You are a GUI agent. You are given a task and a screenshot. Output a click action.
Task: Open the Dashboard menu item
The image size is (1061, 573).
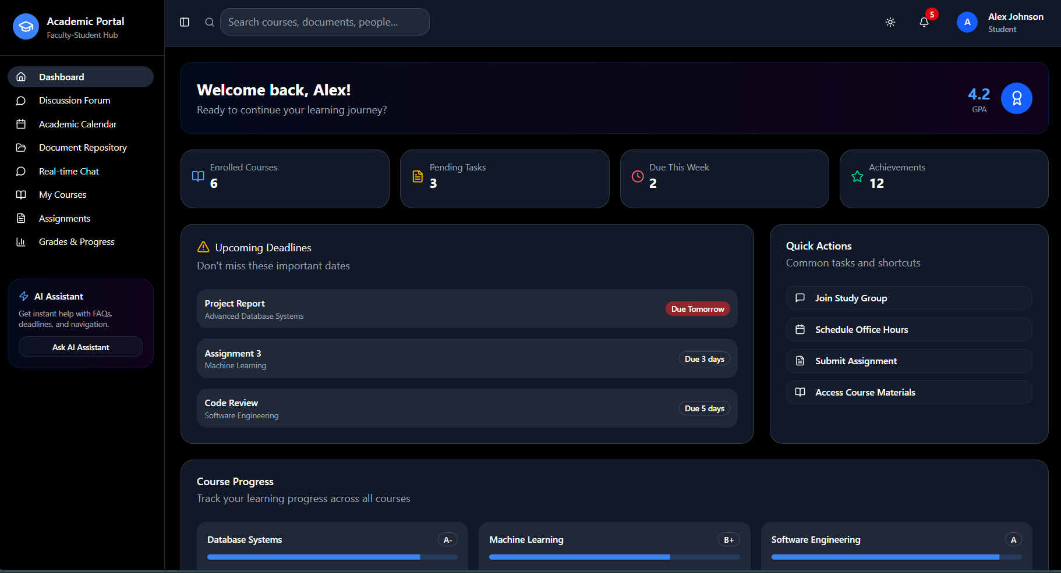coord(80,77)
